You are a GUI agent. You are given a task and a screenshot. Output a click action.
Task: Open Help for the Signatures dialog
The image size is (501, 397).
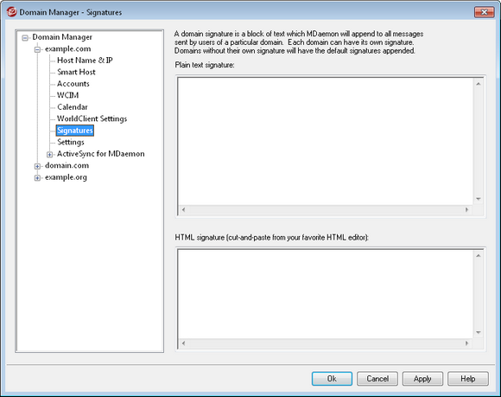(468, 379)
